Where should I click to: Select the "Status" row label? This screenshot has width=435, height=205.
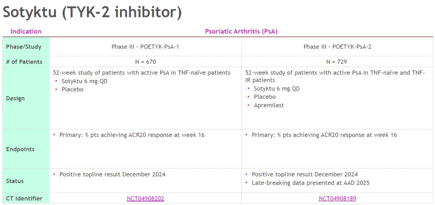click(15, 181)
